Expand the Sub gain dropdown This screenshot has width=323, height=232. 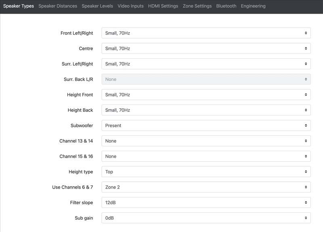coord(206,218)
